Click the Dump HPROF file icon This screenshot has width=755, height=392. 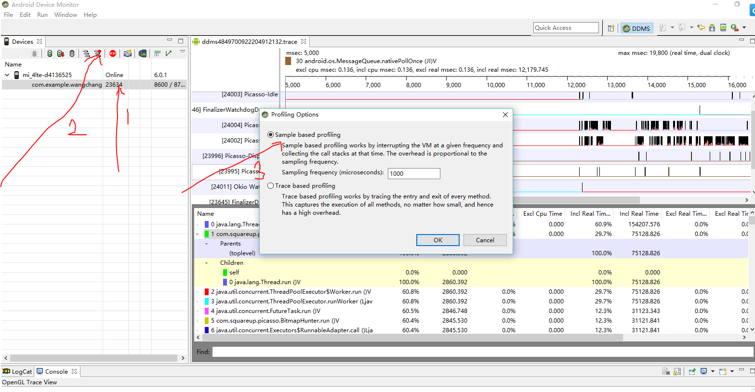61,53
